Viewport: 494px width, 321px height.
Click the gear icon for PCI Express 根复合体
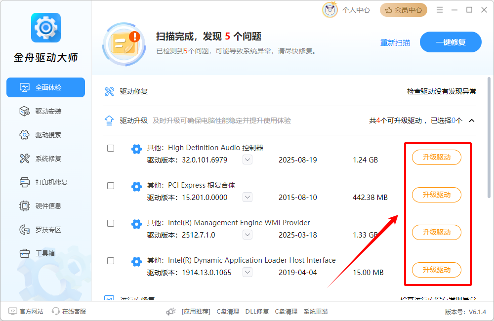(136, 187)
